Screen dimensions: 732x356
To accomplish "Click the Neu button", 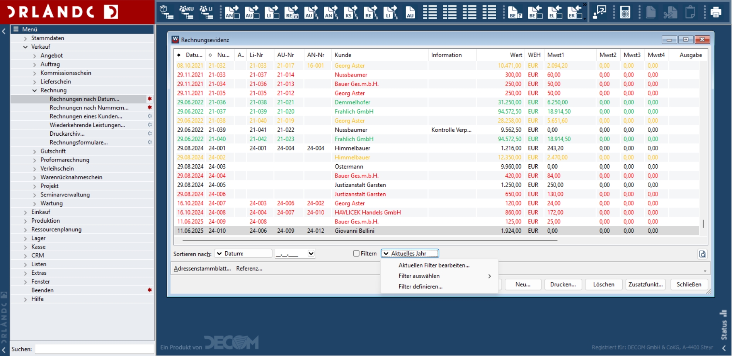I will 523,284.
